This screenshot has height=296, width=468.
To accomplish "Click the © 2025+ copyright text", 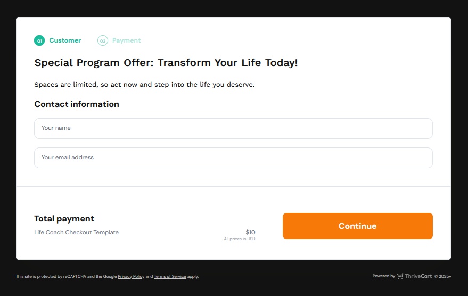I will [x=442, y=276].
